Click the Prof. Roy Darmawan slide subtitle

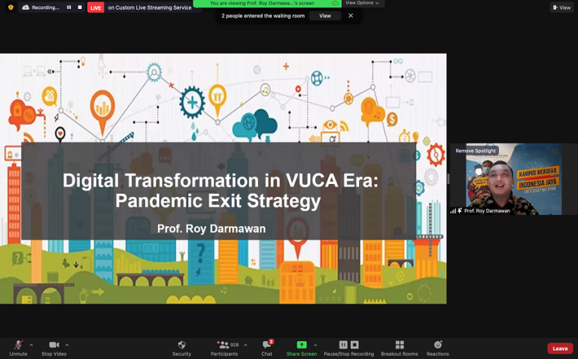tap(211, 229)
